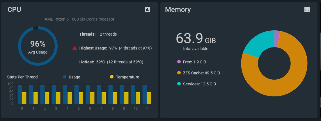Click the yellow Temperature legend dot
This screenshot has height=121, width=321.
pos(112,77)
